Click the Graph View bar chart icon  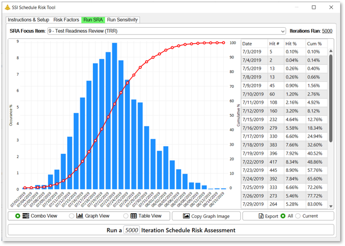tap(80, 215)
